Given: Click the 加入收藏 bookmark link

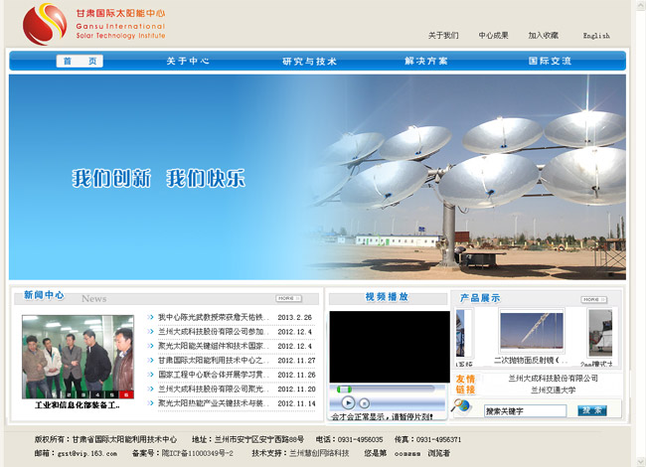Looking at the screenshot, I should pyautogui.click(x=543, y=36).
